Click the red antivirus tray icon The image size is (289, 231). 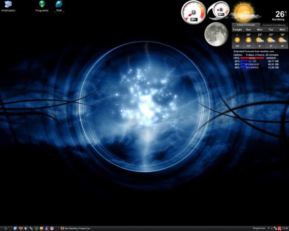[x=280, y=228]
